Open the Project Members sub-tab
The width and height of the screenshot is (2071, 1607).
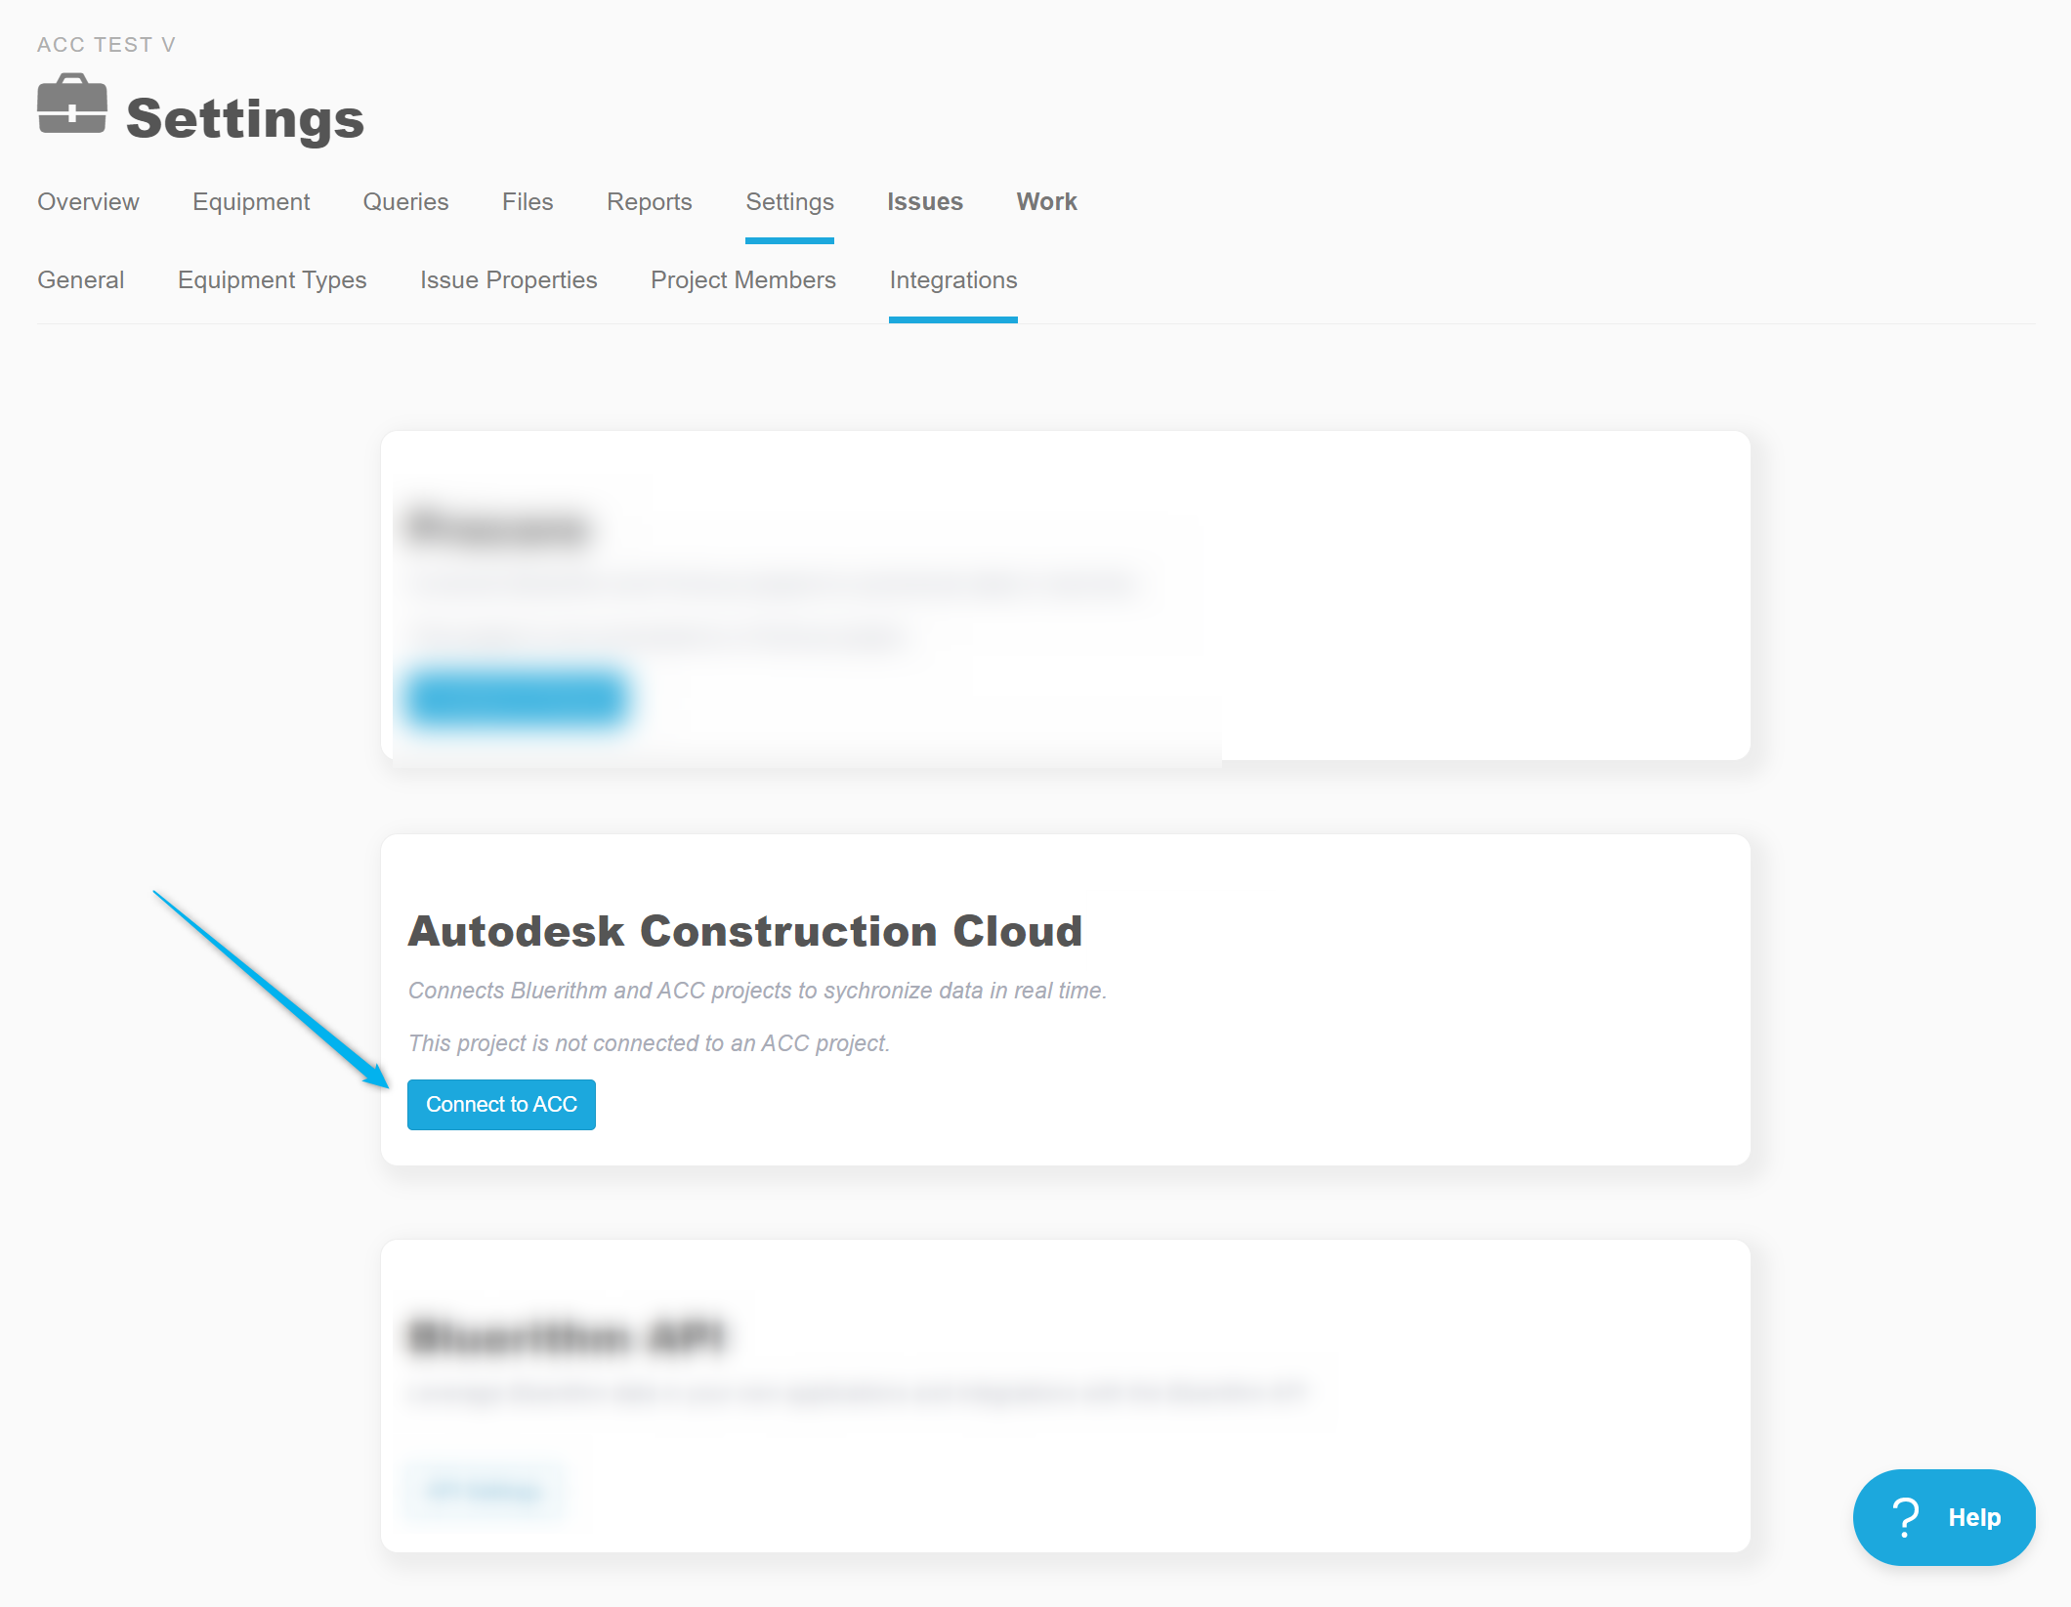click(x=742, y=280)
